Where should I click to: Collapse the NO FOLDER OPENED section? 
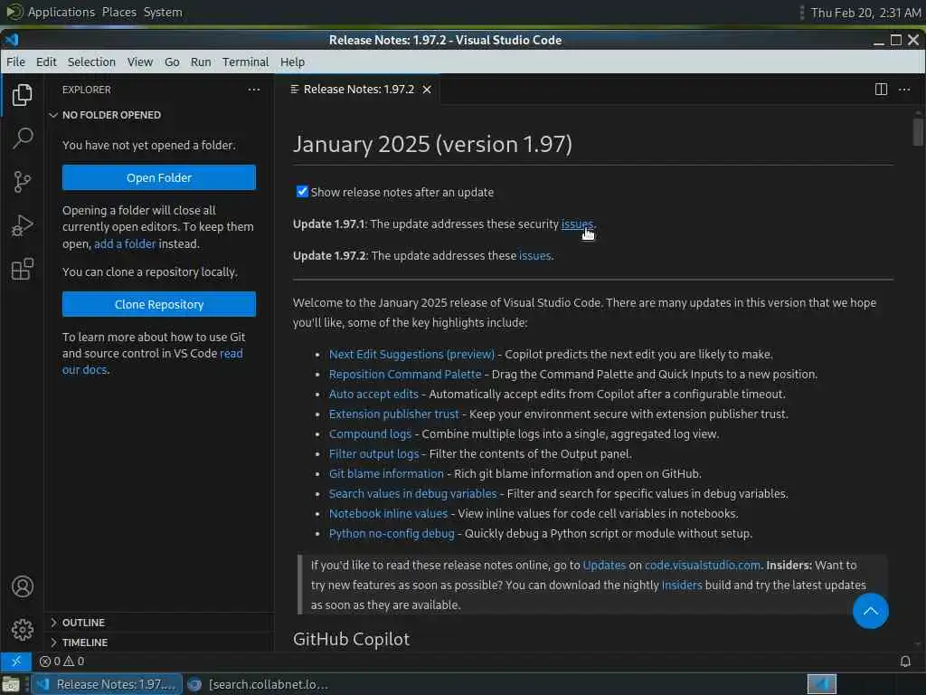click(x=111, y=115)
